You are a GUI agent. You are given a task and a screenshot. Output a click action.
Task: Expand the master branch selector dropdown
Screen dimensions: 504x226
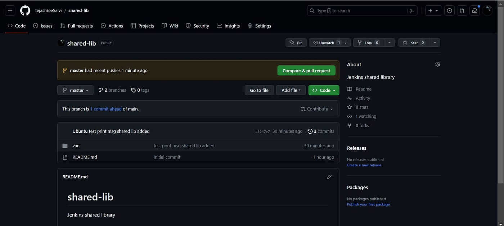[75, 90]
